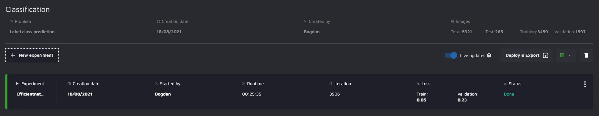The image size is (599, 116).
Task: Click the Images header icon
Action: coord(452,21)
